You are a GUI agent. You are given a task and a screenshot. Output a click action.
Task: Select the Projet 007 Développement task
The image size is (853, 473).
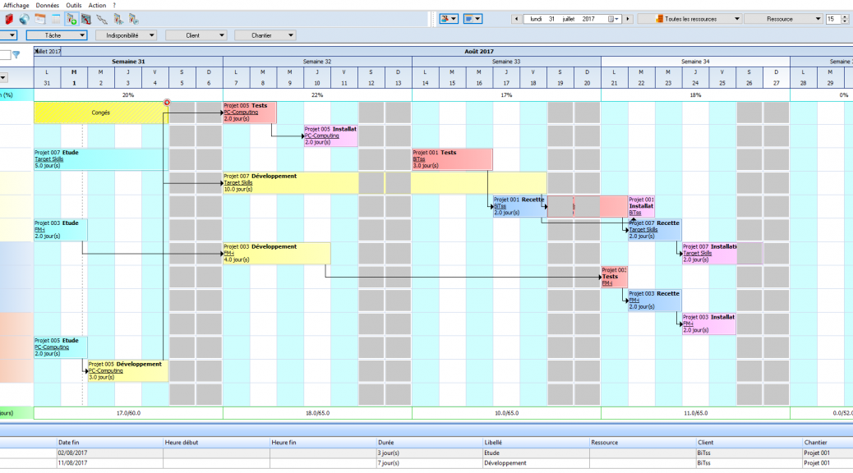(385, 182)
